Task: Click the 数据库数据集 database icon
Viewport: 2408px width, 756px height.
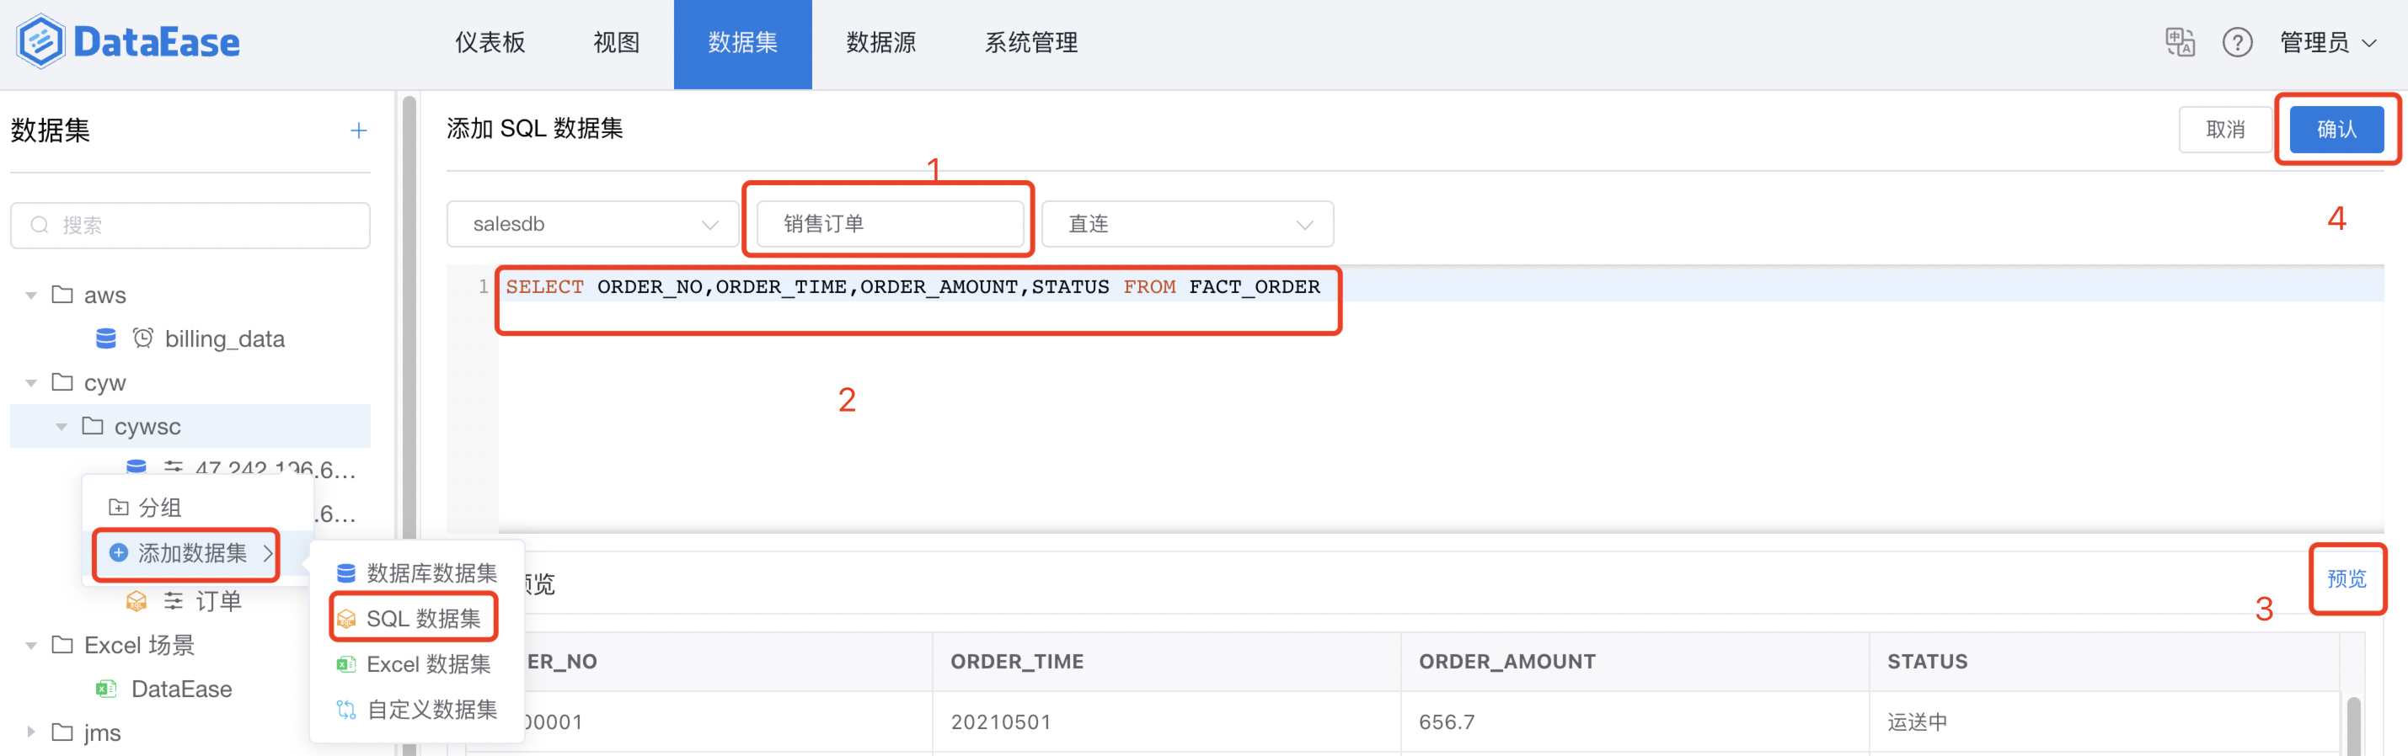Action: [346, 572]
